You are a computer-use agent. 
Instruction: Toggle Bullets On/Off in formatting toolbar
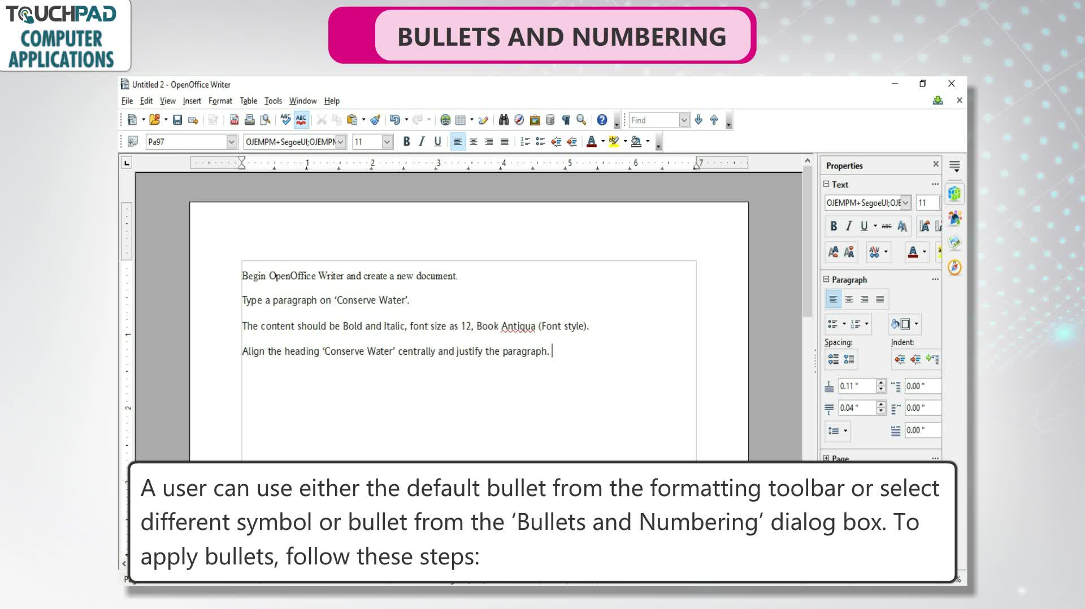[540, 142]
